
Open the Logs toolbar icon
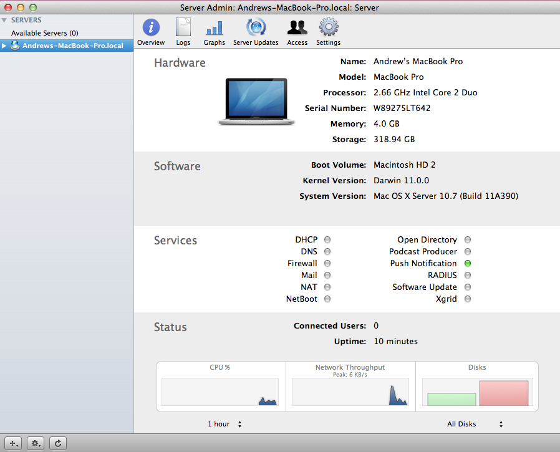tap(183, 27)
